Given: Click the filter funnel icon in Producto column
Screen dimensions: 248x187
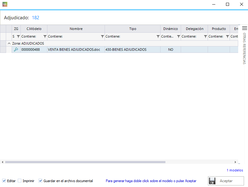Looking at the screenshot, I should coord(228,37).
